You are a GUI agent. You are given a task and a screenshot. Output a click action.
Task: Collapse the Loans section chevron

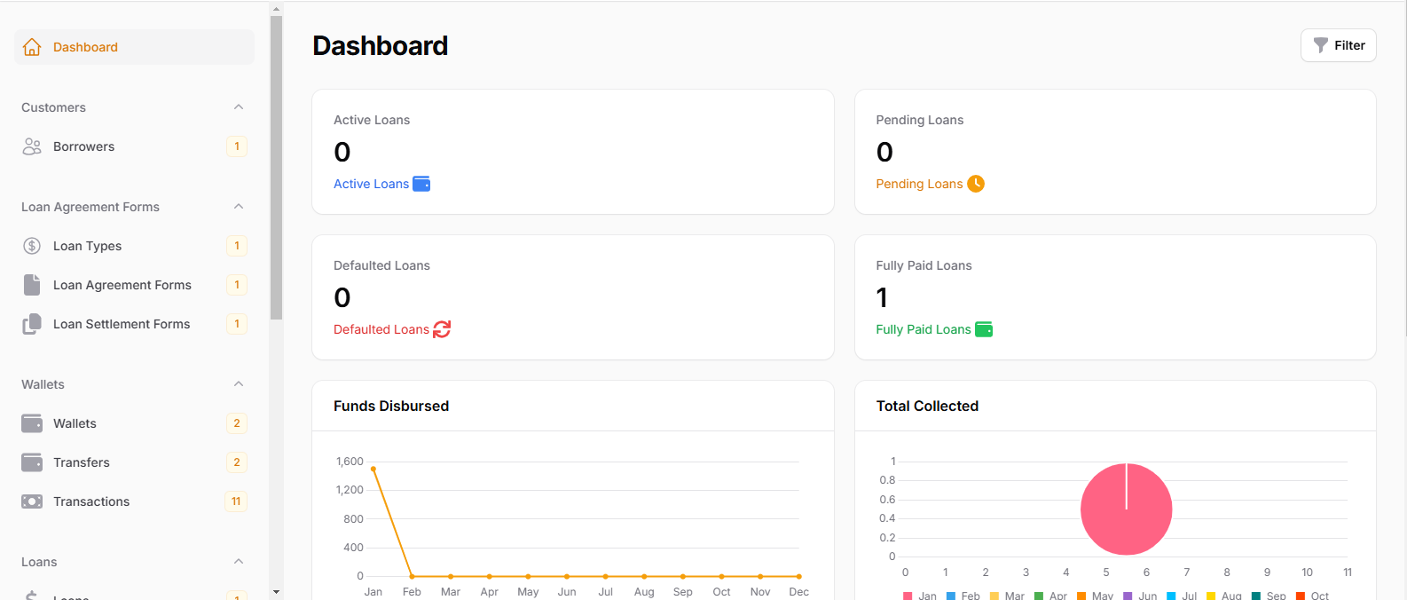pyautogui.click(x=239, y=562)
